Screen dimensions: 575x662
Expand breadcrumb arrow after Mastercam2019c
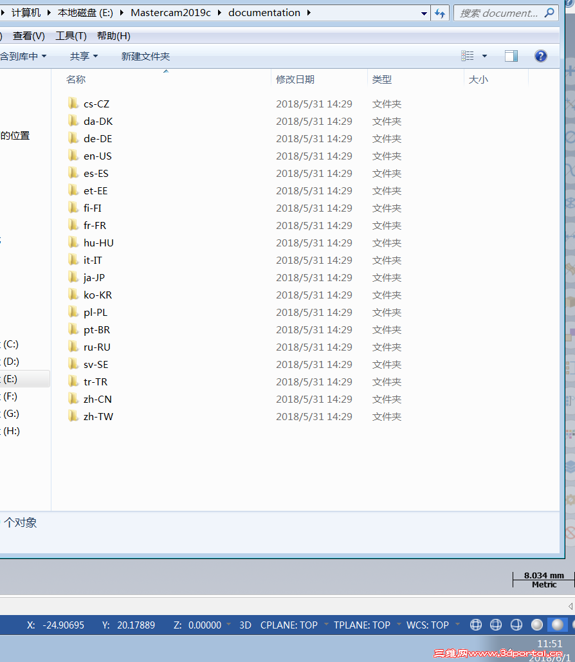click(219, 13)
